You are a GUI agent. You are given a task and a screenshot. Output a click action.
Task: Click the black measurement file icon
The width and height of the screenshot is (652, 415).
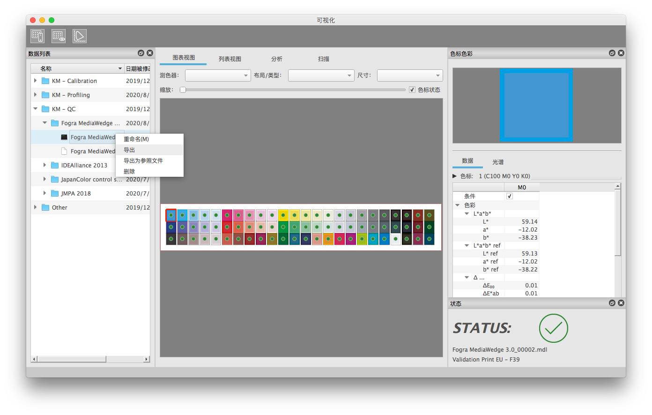click(64, 137)
